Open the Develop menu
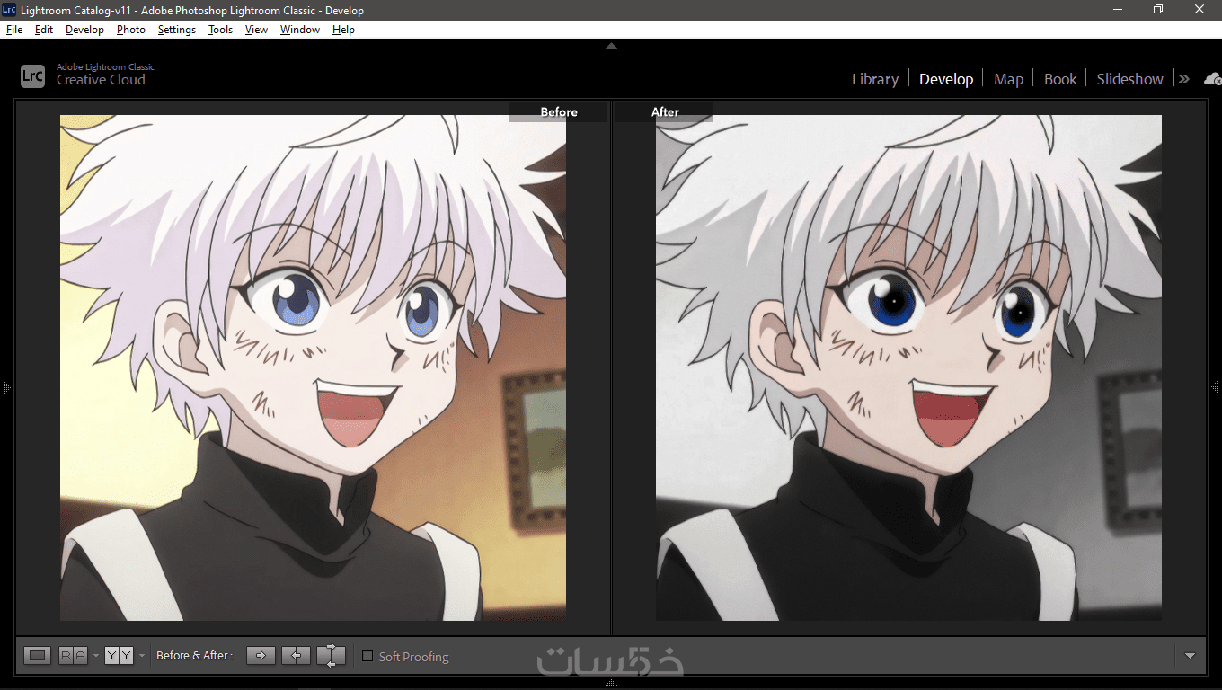 click(x=84, y=30)
